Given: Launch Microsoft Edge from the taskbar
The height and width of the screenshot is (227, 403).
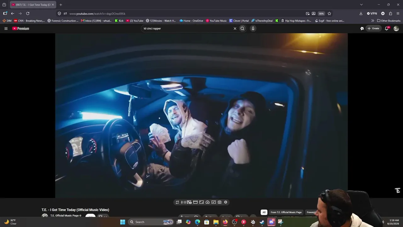Looking at the screenshot, I should [197, 222].
